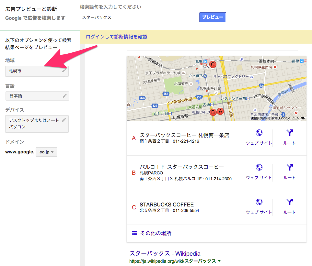
Task: Click phone number 011-209-5554
Action: [x=186, y=210]
